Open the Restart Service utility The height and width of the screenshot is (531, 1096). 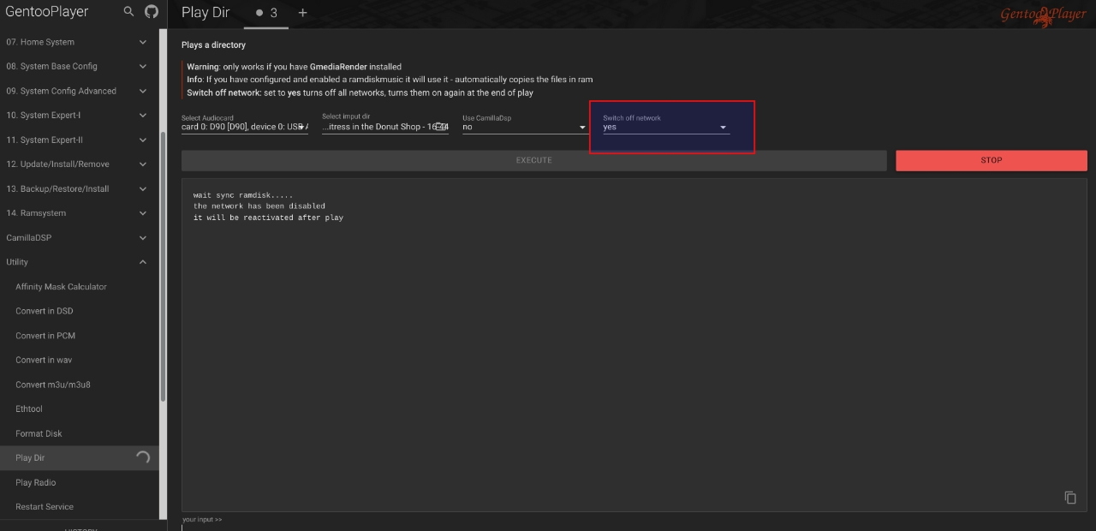[80, 507]
